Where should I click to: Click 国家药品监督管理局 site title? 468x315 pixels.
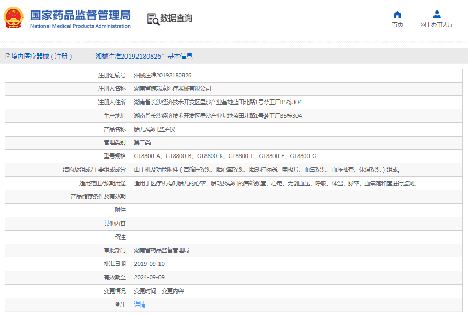pyautogui.click(x=81, y=15)
